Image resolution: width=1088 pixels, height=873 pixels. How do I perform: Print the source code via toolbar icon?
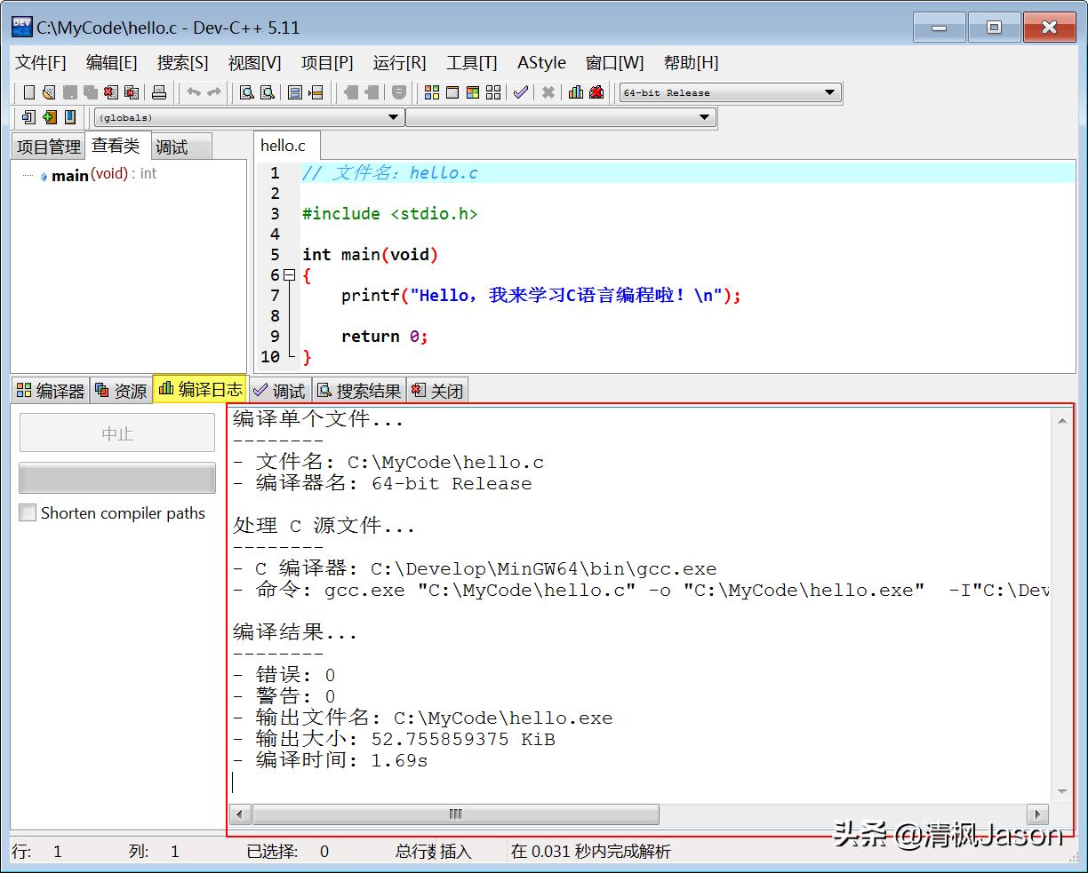[x=159, y=91]
